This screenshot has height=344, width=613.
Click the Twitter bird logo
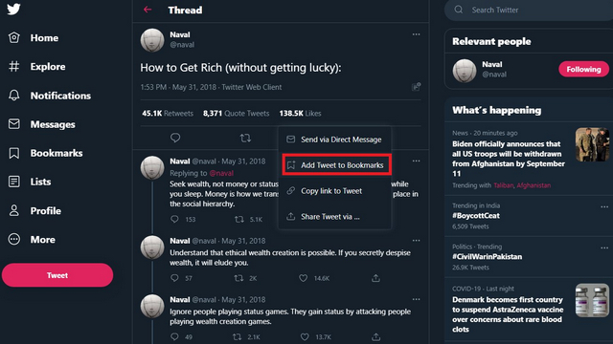click(x=13, y=9)
